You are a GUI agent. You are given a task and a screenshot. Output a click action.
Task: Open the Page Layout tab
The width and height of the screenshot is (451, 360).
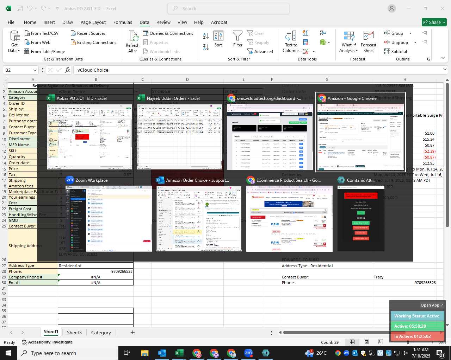point(93,22)
